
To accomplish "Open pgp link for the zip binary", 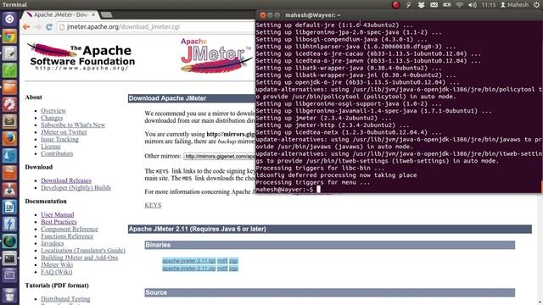I will (233, 268).
